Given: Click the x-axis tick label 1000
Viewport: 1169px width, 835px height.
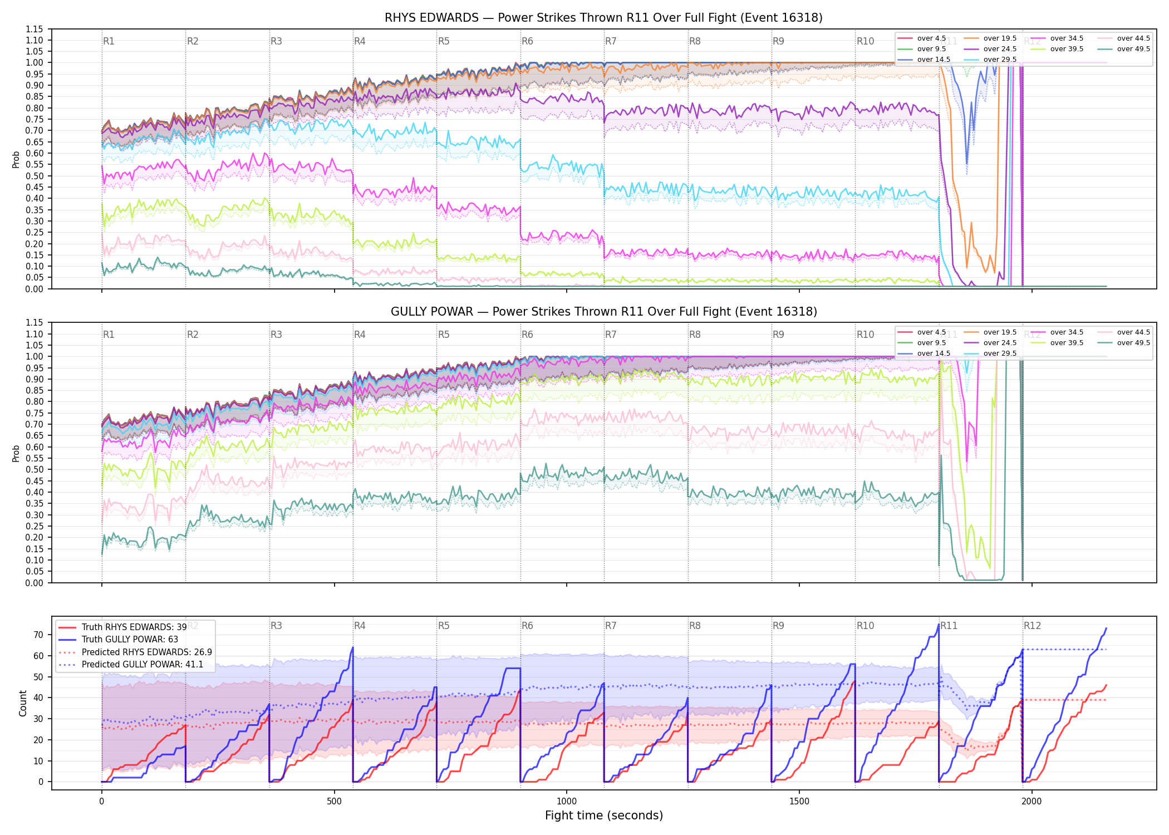Looking at the screenshot, I should 567,802.
